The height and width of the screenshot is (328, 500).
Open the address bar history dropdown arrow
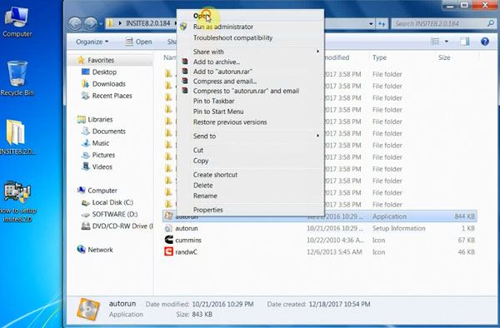point(371,23)
